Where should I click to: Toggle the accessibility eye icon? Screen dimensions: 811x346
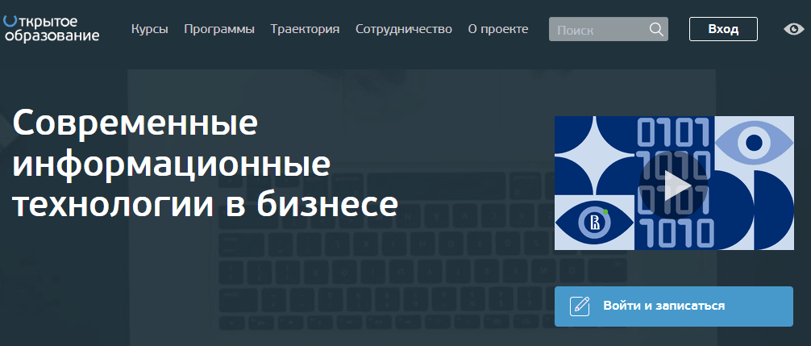[794, 30]
